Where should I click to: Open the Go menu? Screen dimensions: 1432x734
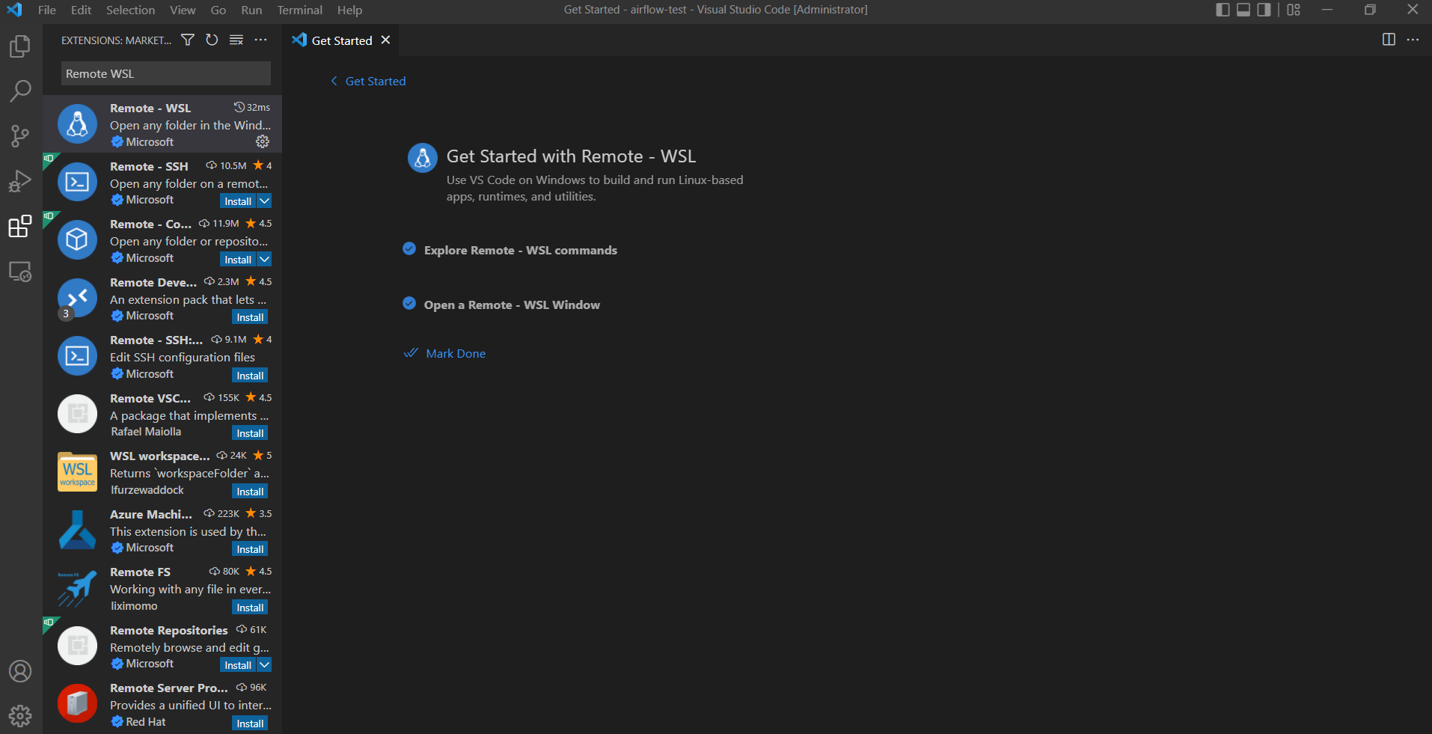tap(218, 10)
